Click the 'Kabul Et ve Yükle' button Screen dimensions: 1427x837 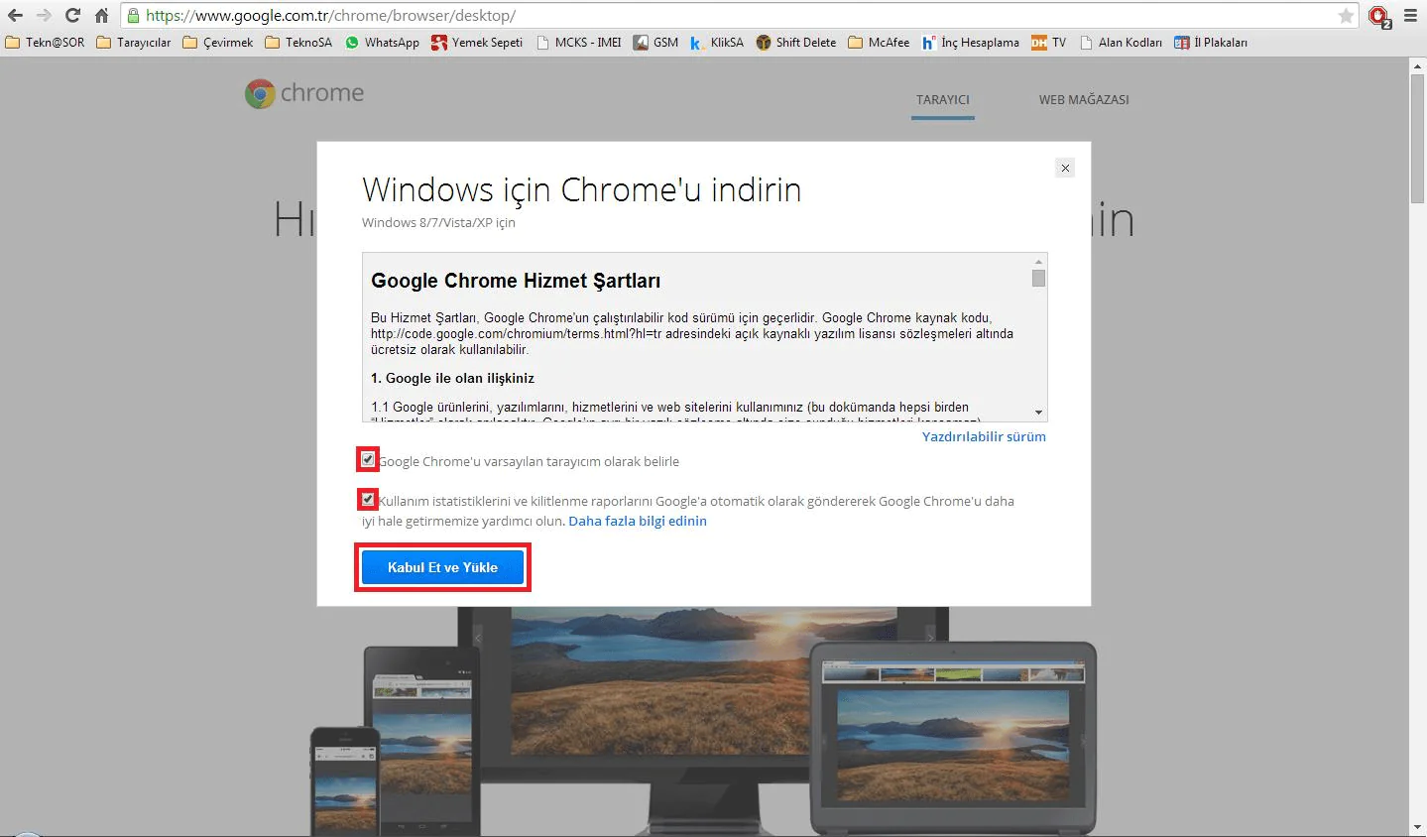[x=442, y=566]
